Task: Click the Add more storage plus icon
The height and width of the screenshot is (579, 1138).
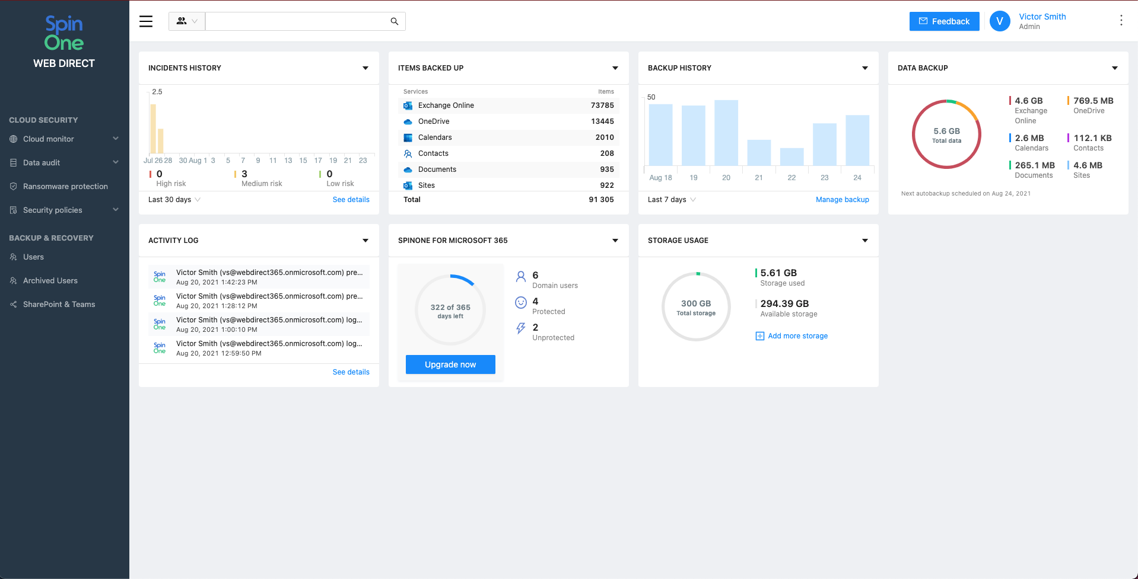Action: point(759,336)
